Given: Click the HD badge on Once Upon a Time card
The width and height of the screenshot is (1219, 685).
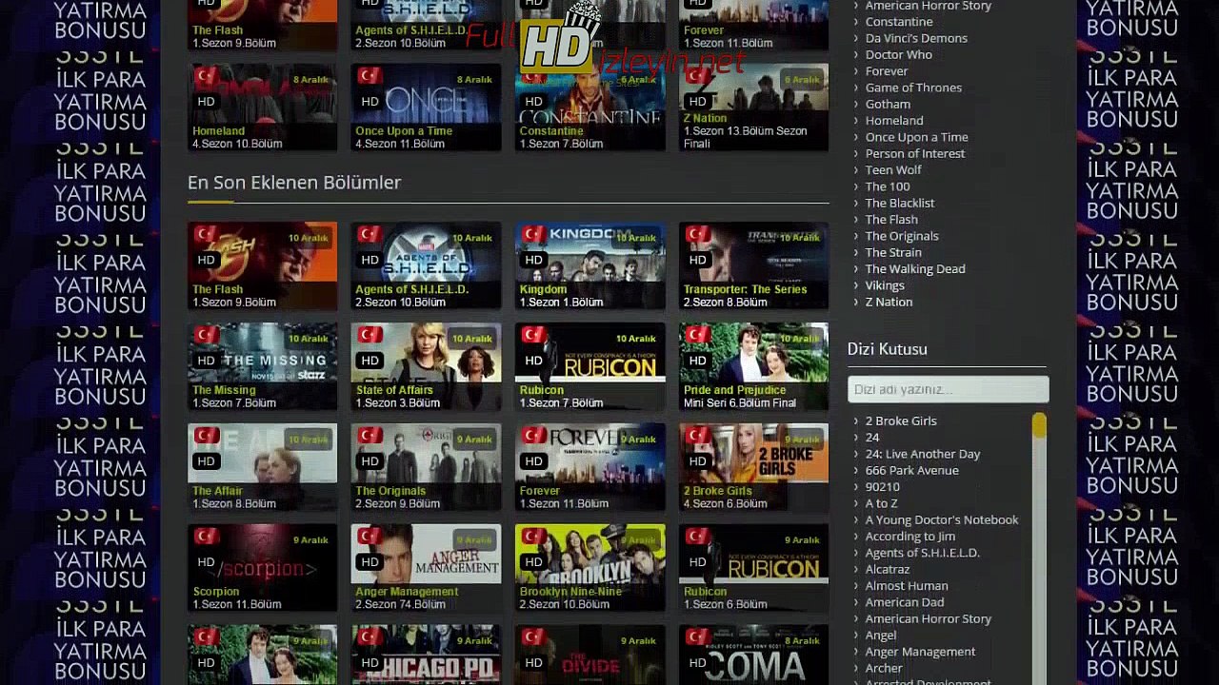Looking at the screenshot, I should coord(370,102).
